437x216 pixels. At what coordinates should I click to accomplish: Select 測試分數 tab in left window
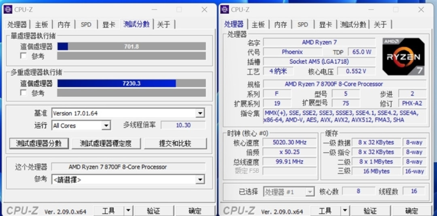click(x=137, y=24)
